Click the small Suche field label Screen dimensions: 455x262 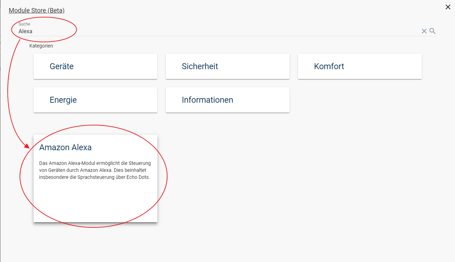24,24
